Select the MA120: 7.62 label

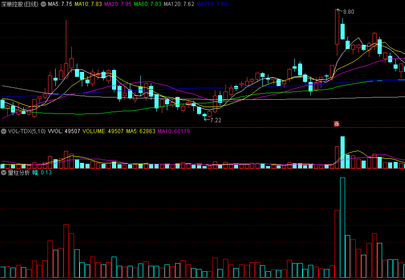point(179,4)
